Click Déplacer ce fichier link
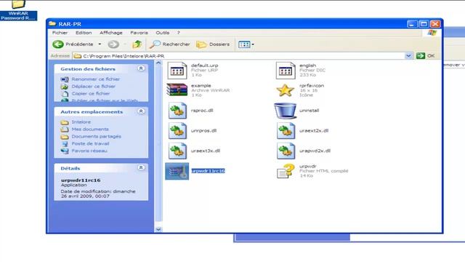The height and width of the screenshot is (262, 465). (x=94, y=86)
